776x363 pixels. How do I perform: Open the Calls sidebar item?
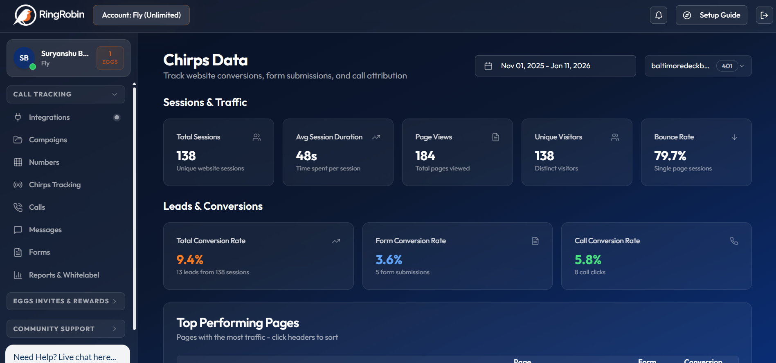[37, 207]
